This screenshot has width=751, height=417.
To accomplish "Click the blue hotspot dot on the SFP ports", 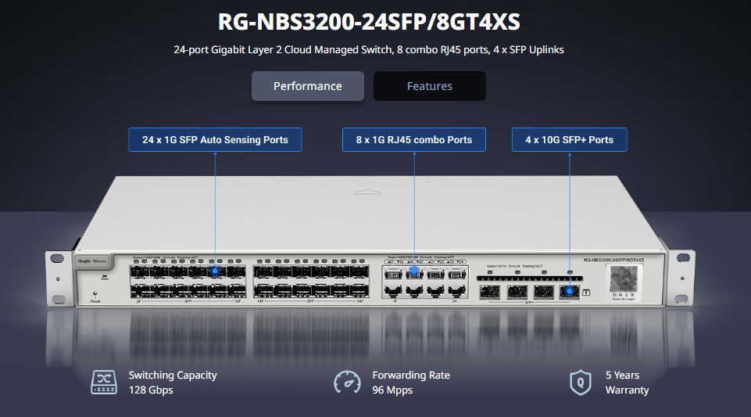I will pyautogui.click(x=215, y=271).
